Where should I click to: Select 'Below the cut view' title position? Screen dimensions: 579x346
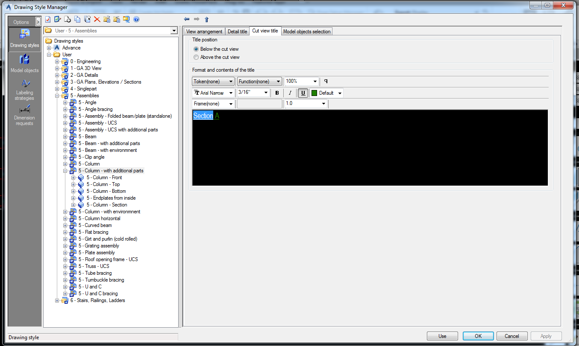coord(196,49)
